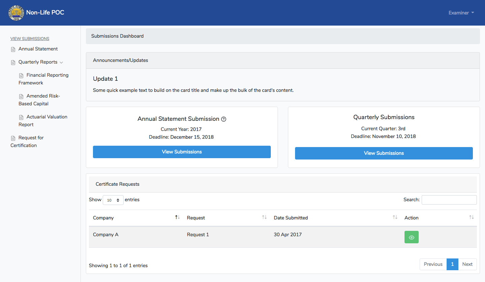Open the Examiner user dropdown
This screenshot has height=282, width=485.
pyautogui.click(x=461, y=13)
